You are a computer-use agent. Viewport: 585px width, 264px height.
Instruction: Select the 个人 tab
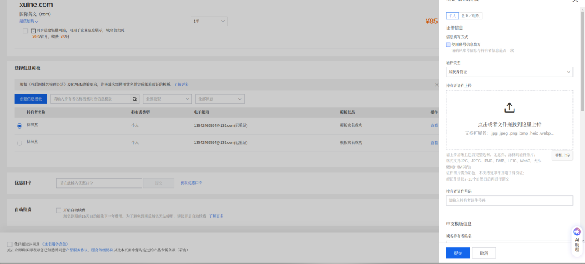click(452, 16)
